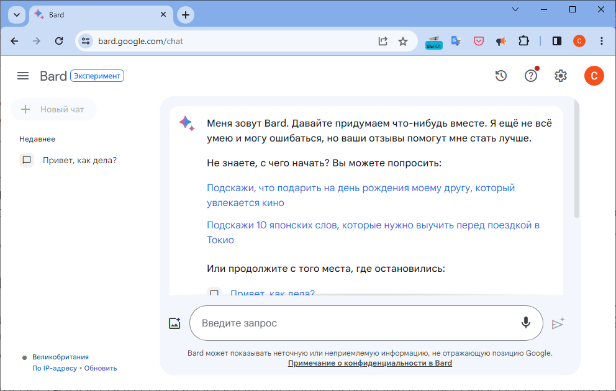Reload the current page
This screenshot has width=616, height=391.
click(x=59, y=41)
